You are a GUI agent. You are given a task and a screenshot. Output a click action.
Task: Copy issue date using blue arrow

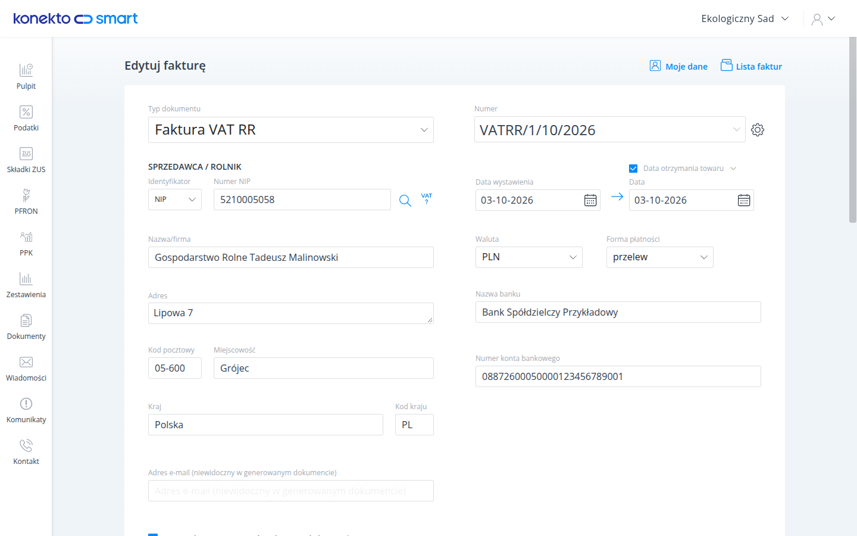coord(617,197)
